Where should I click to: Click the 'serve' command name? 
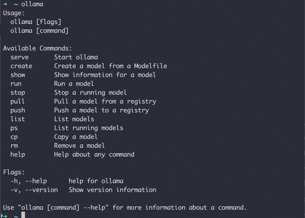[20, 57]
